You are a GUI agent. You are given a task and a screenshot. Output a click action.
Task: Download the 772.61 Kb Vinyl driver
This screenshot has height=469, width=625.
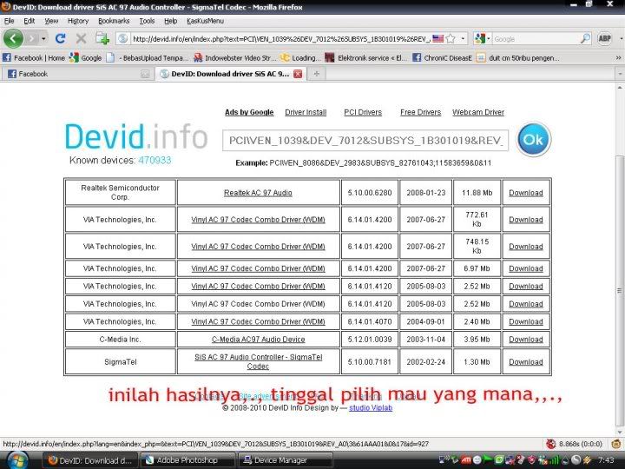(x=526, y=220)
